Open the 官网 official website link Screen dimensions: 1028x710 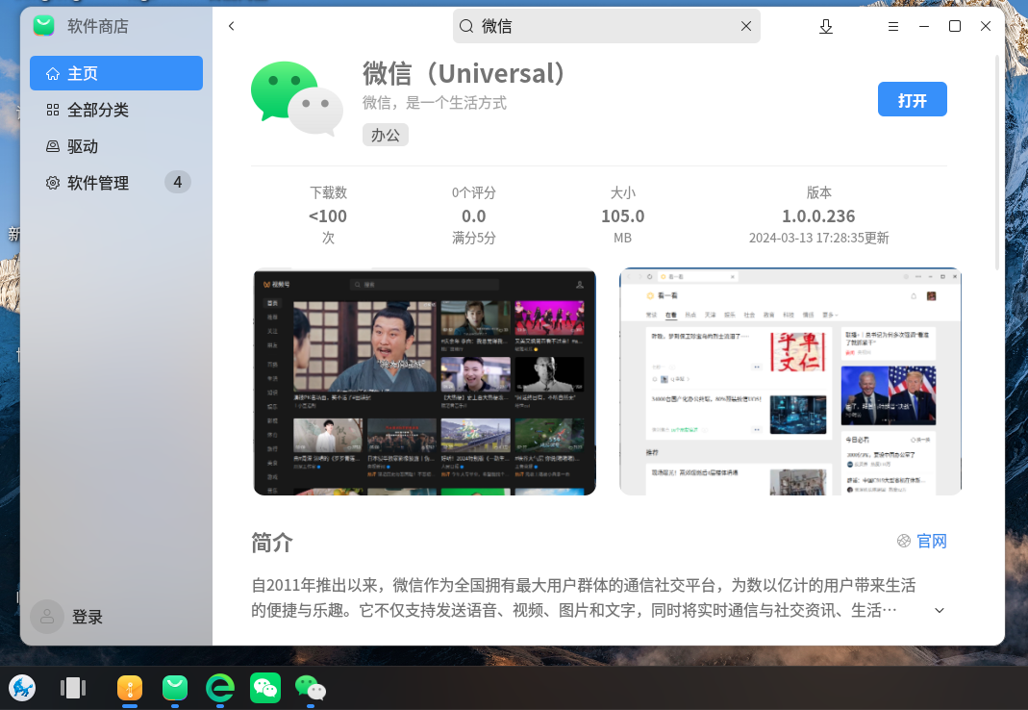click(x=922, y=541)
